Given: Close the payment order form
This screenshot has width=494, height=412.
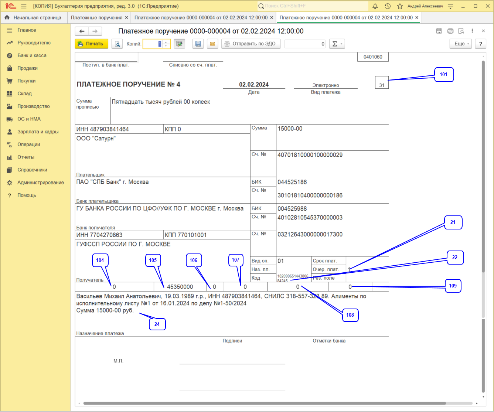Looking at the screenshot, I should 483,31.
